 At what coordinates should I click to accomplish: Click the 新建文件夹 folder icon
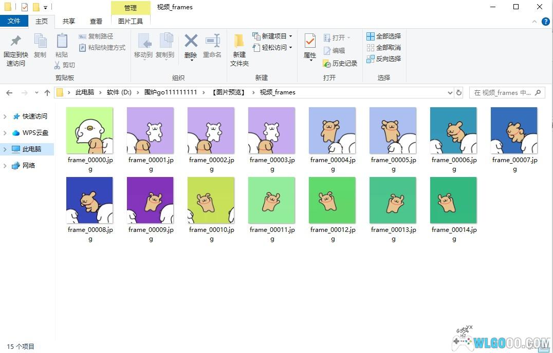(239, 41)
